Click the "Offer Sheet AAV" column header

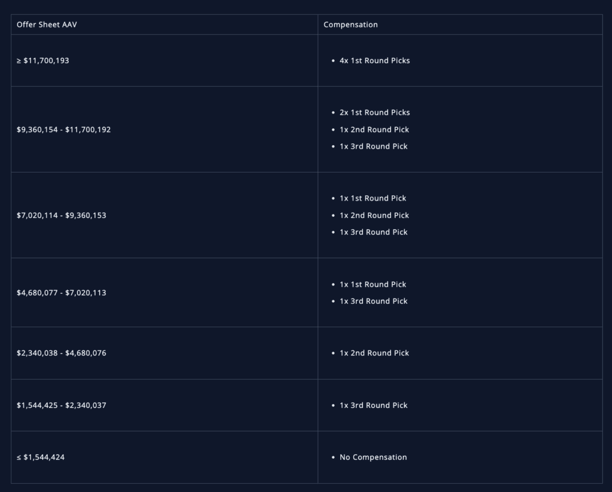[x=47, y=24]
